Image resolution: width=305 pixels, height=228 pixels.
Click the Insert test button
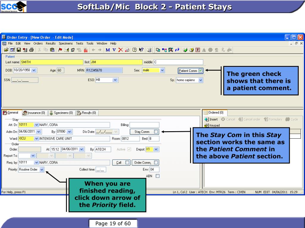pos(211,119)
